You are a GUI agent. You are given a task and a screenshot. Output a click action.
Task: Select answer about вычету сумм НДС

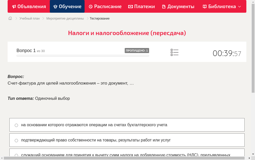(x=16, y=155)
